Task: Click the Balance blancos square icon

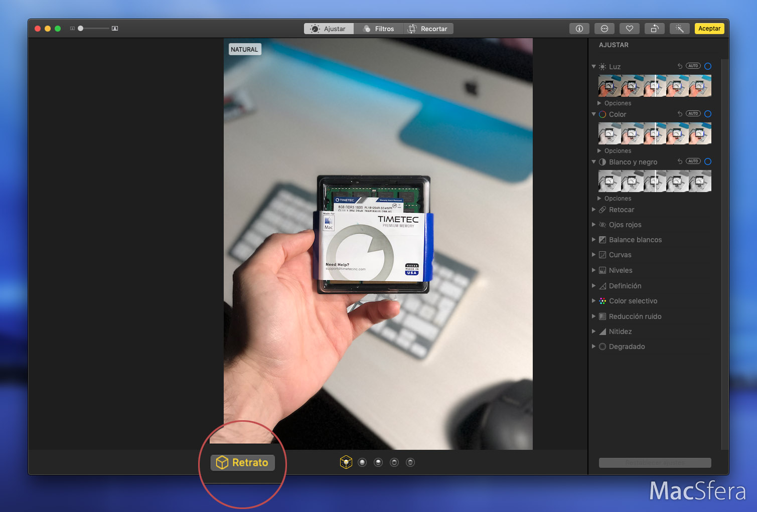Action: [602, 240]
